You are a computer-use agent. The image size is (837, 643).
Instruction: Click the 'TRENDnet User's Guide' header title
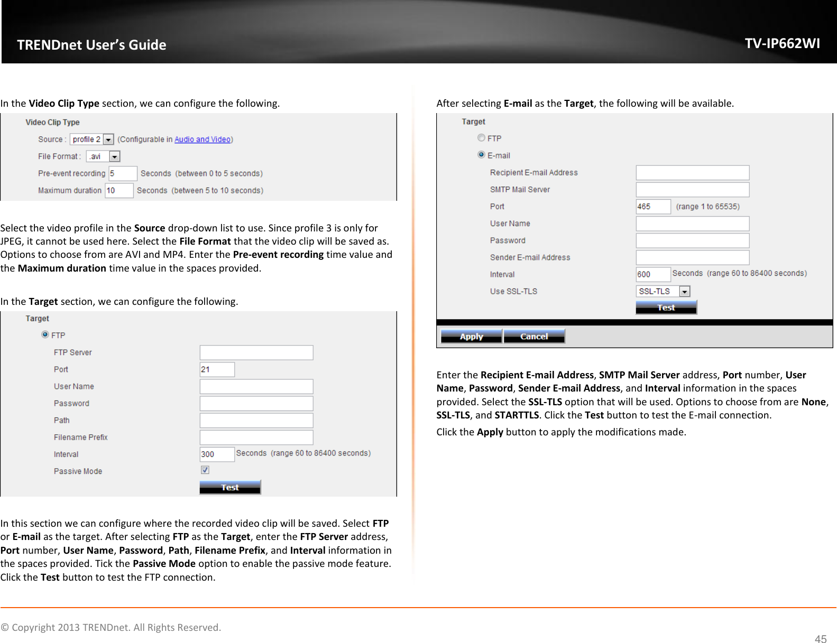pyautogui.click(x=91, y=45)
